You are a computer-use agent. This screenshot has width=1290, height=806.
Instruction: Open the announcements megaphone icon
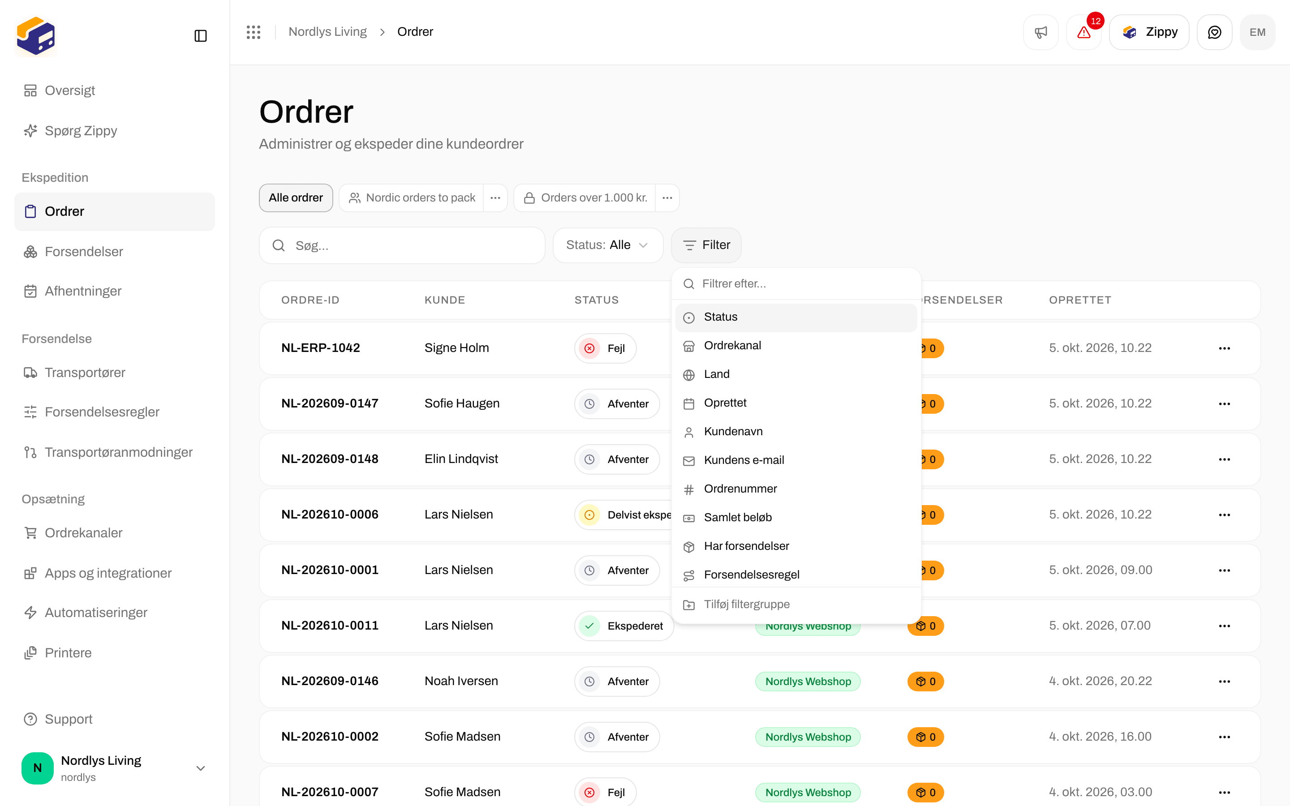pos(1041,32)
